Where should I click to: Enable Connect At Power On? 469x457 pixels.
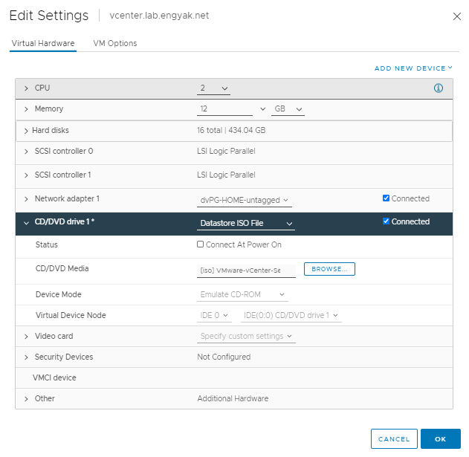pos(201,244)
